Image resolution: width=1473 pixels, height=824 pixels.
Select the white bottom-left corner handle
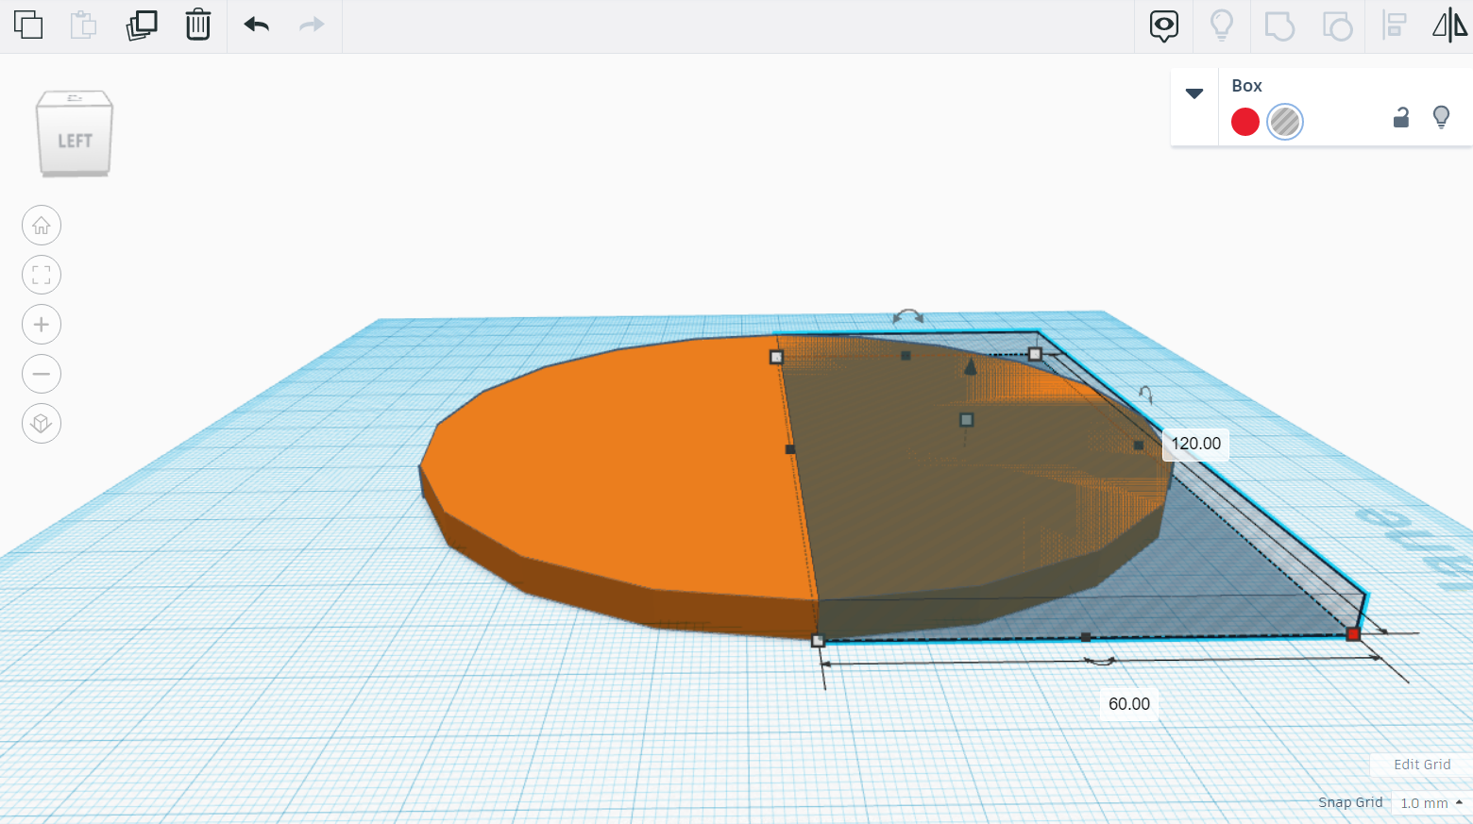(818, 640)
